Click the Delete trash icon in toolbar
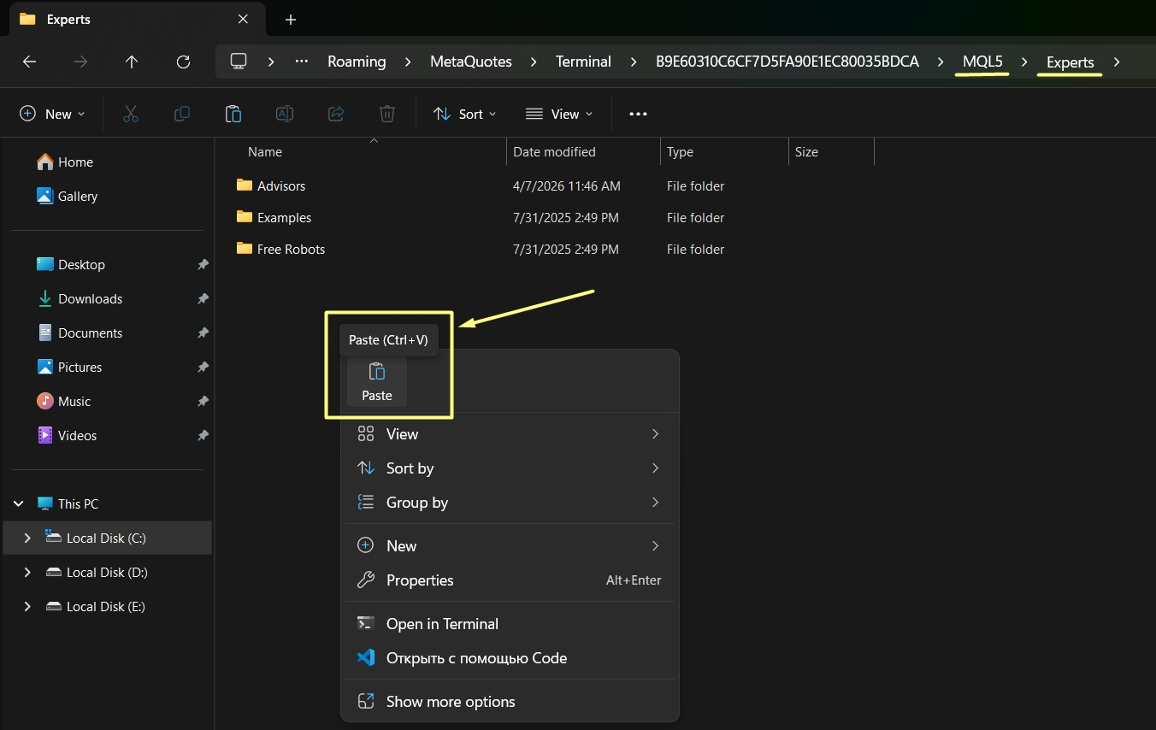1156x730 pixels. 387,114
